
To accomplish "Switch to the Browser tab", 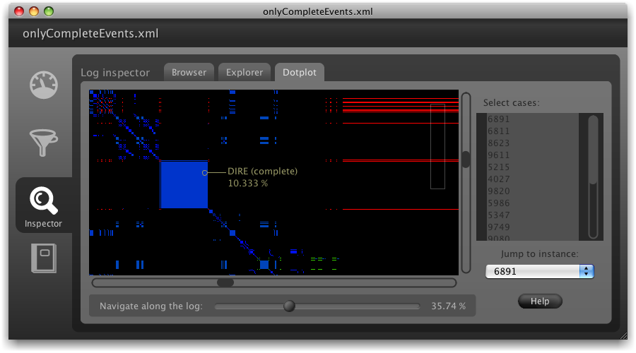I will click(189, 72).
